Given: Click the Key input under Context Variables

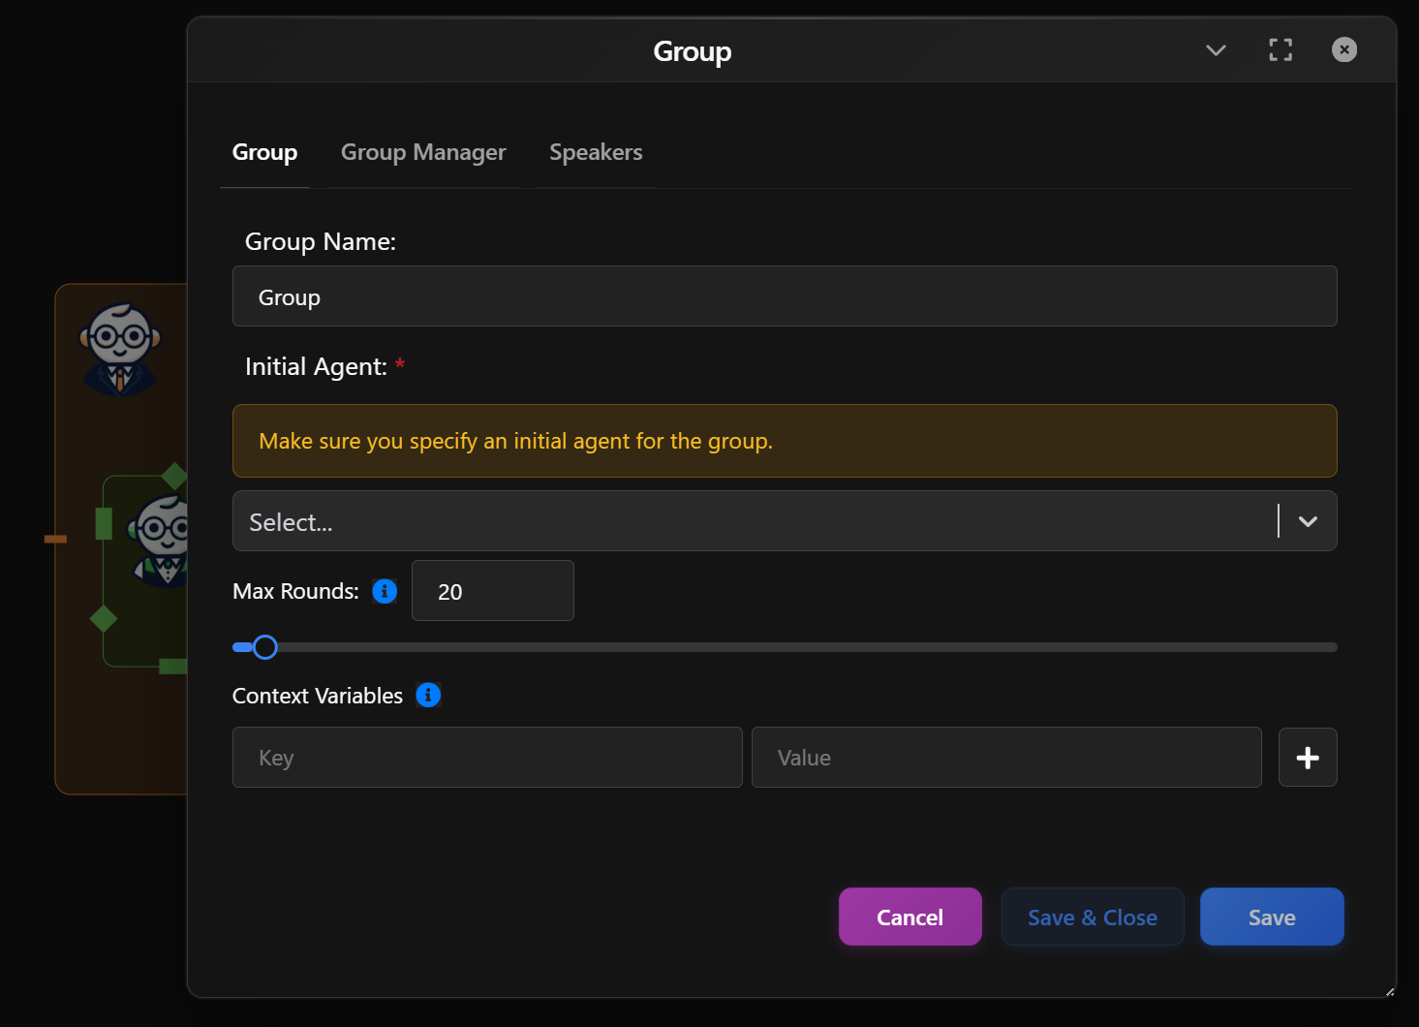Looking at the screenshot, I should [487, 757].
